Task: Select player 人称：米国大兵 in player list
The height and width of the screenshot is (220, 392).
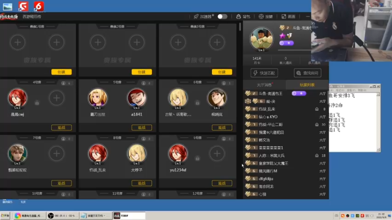Action: click(286, 155)
